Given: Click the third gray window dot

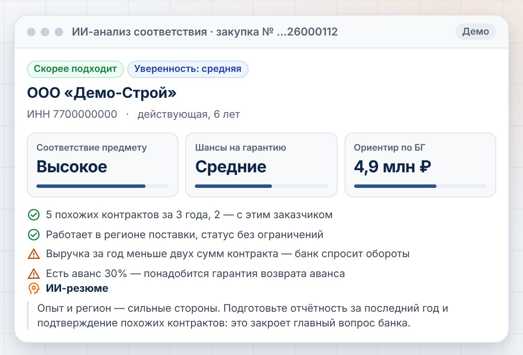Looking at the screenshot, I should 59,32.
